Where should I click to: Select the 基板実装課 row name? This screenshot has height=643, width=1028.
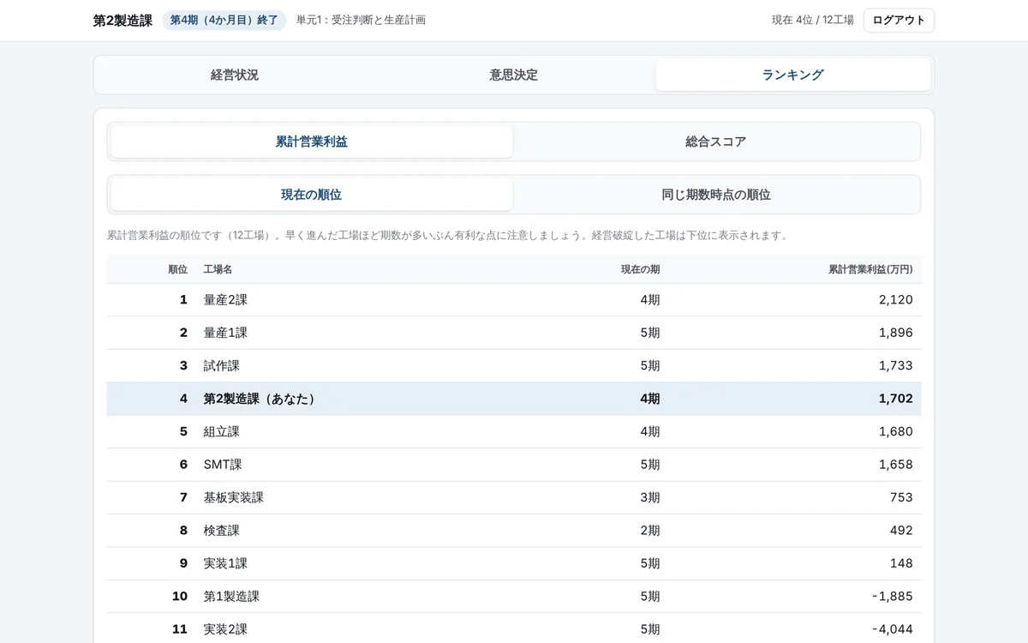(x=234, y=498)
